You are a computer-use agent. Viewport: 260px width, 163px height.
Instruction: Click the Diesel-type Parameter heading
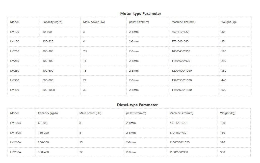[x=137, y=105]
